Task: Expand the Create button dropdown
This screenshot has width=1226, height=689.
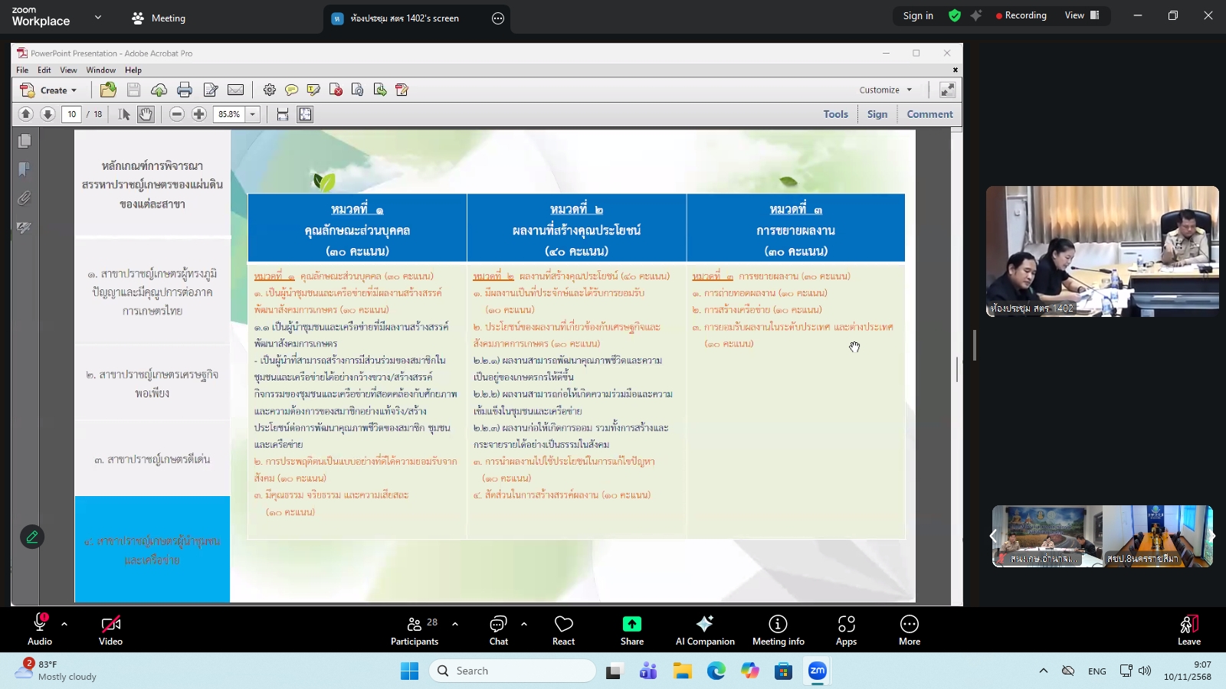Action: [x=74, y=90]
